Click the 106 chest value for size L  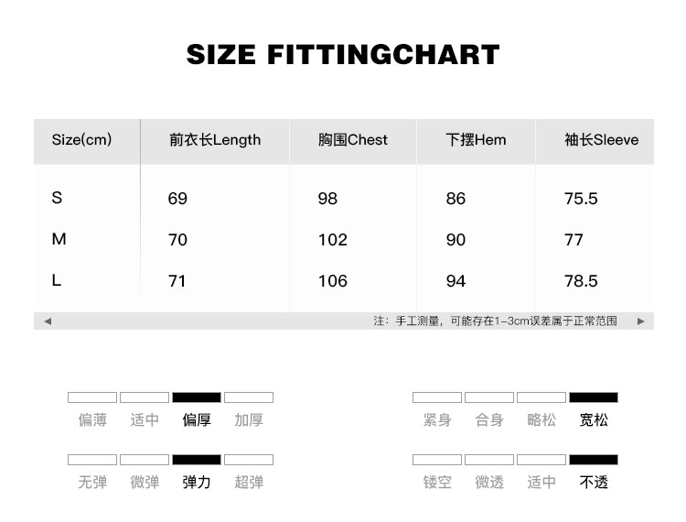[x=333, y=281]
